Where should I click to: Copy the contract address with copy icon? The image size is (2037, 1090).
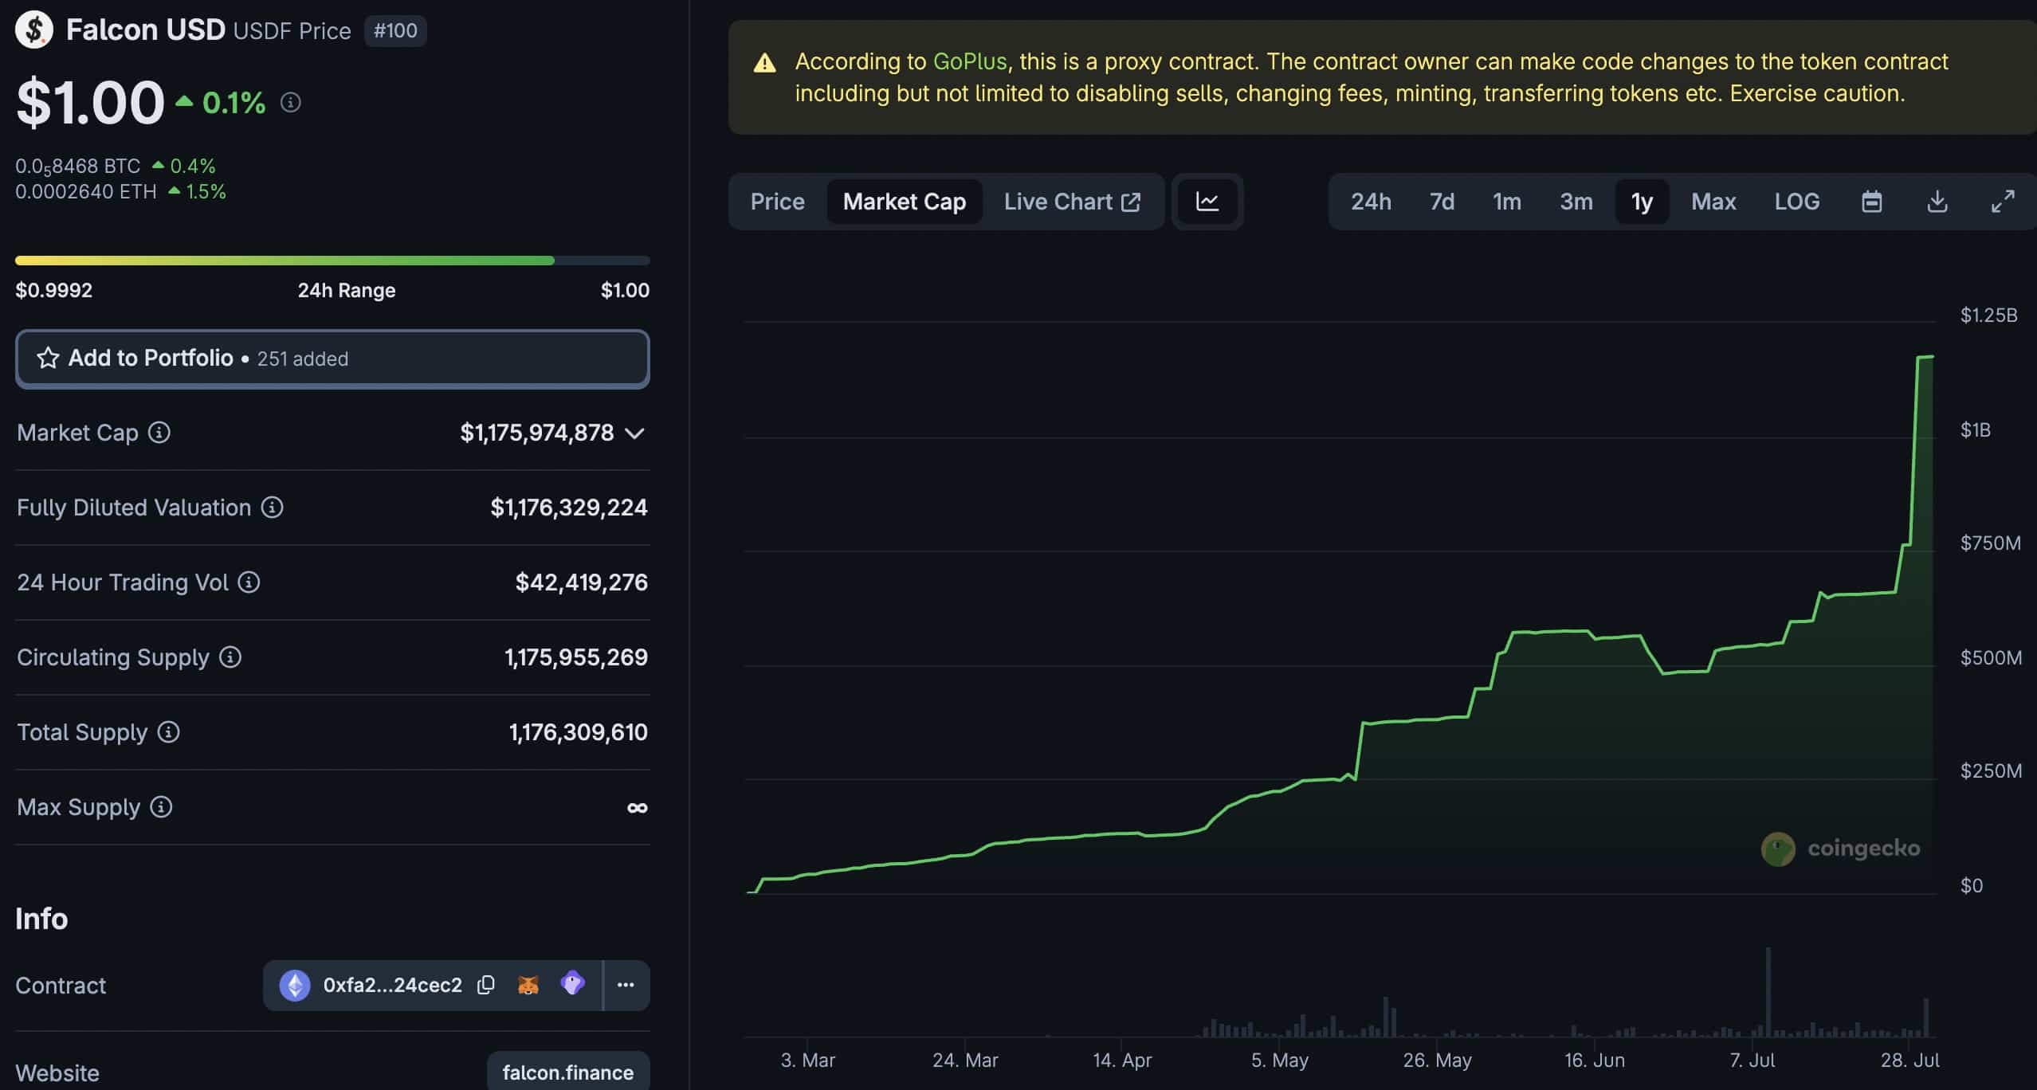coord(486,986)
